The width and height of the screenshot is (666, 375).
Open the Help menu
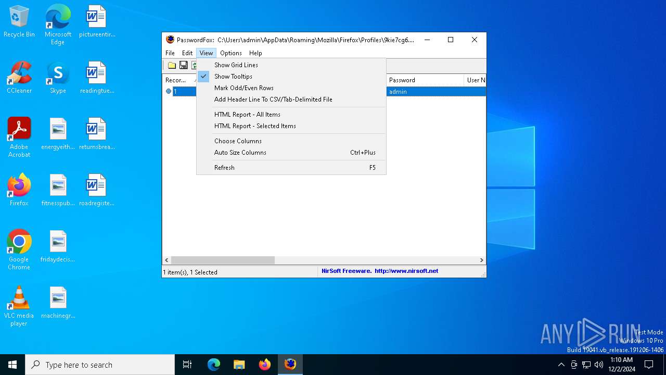[255, 53]
